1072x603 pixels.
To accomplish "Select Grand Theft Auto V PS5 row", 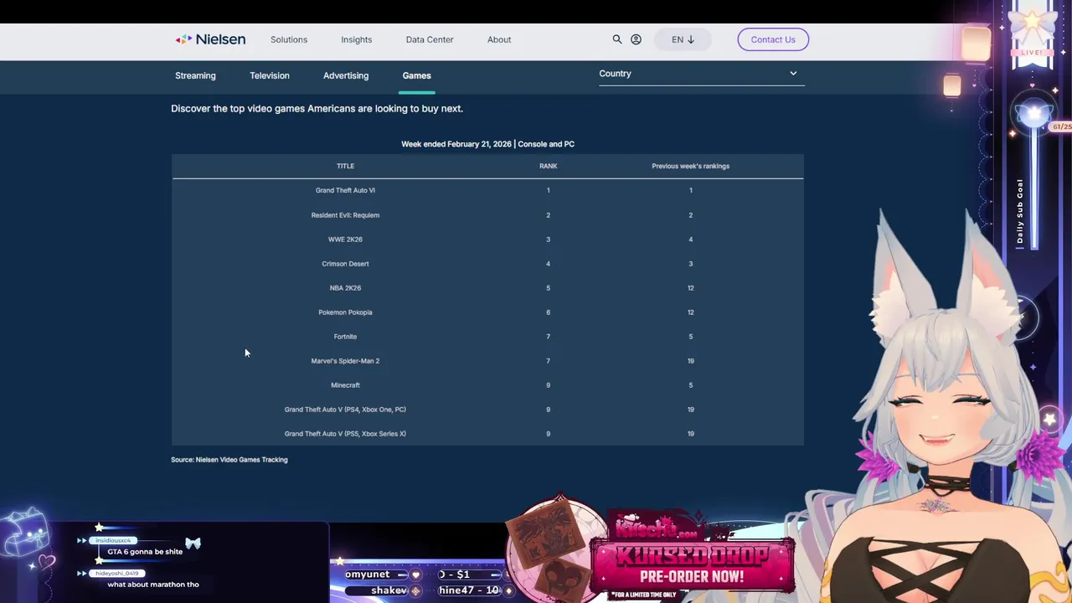I will coord(487,434).
